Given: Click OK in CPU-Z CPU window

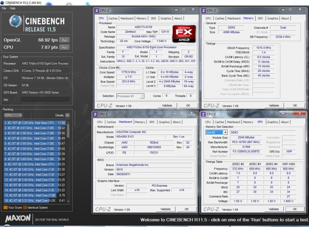Looking at the screenshot, I should click(188, 106).
